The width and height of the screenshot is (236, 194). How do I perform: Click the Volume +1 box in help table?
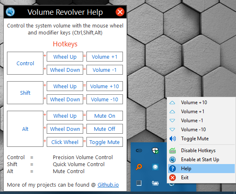[104, 57]
